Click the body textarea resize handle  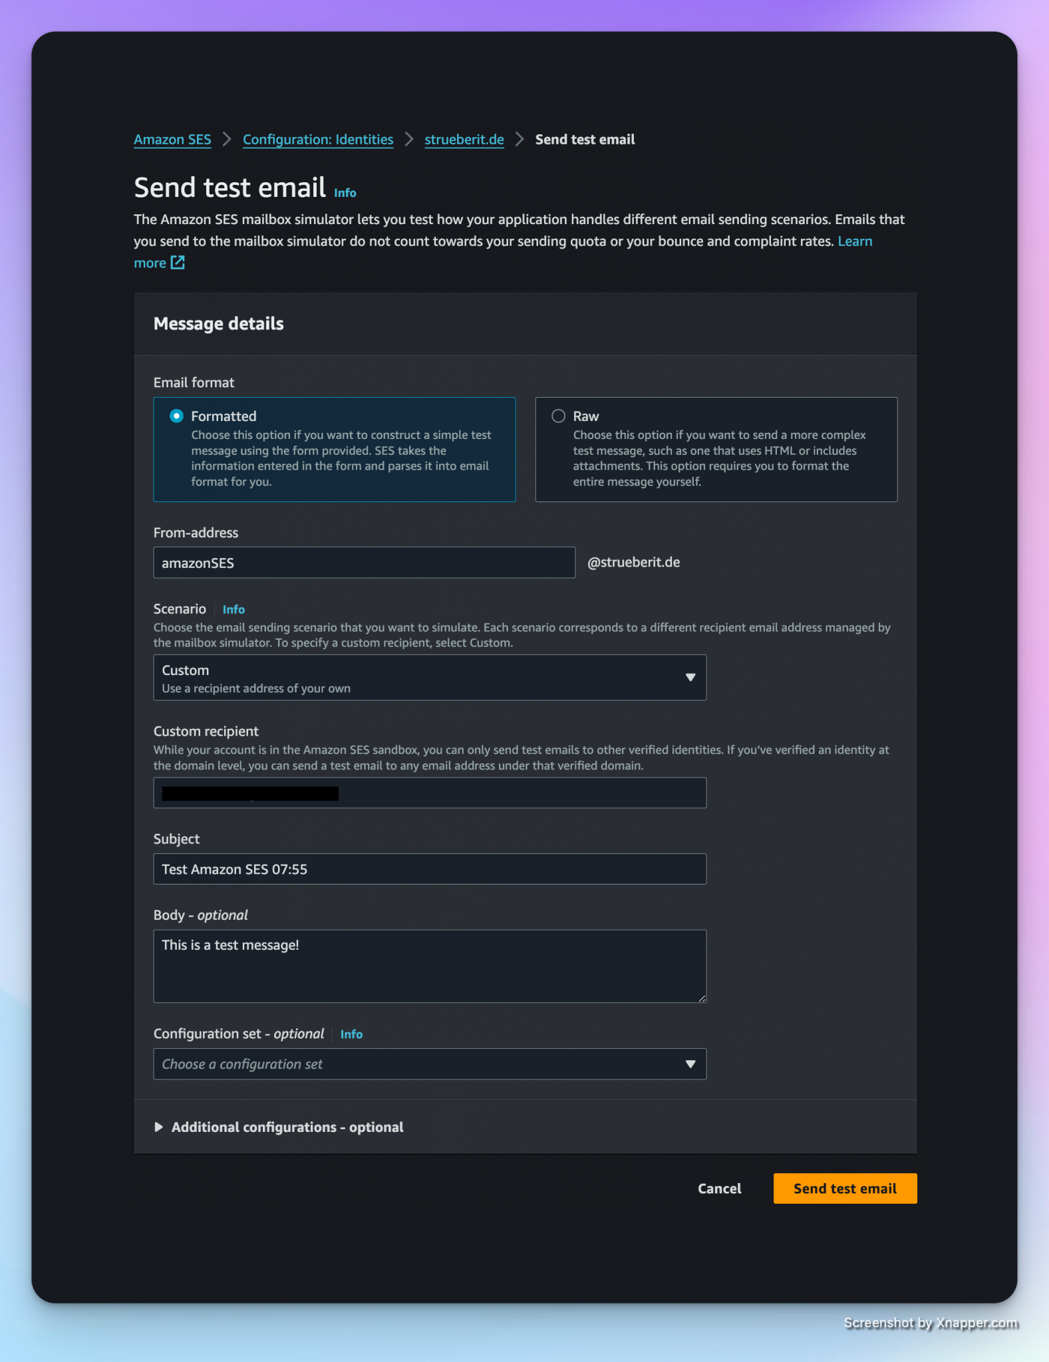pos(702,998)
